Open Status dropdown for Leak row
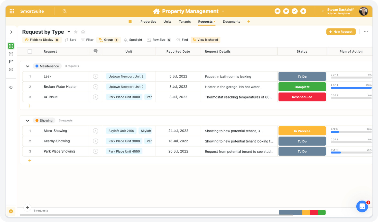Viewport: 378px width, 222px height. pyautogui.click(x=302, y=77)
